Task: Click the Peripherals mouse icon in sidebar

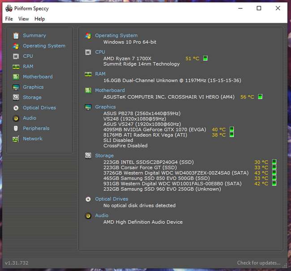Action: [x=16, y=129]
